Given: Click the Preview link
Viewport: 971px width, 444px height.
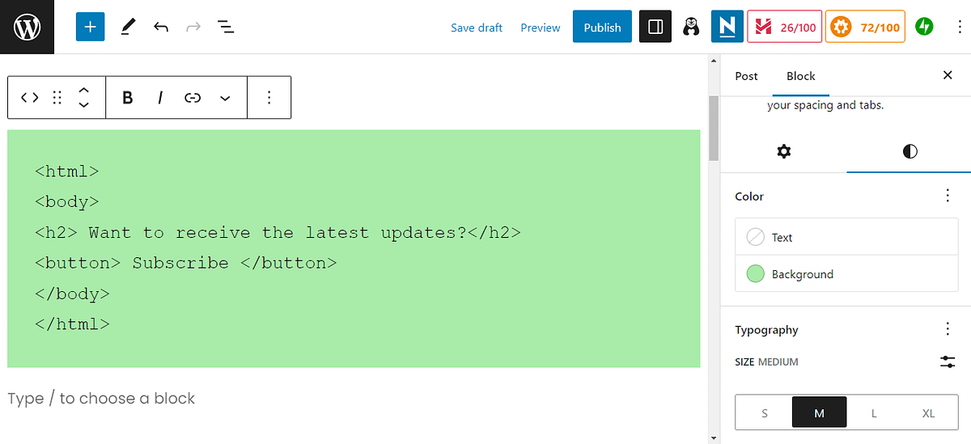Looking at the screenshot, I should pyautogui.click(x=541, y=27).
